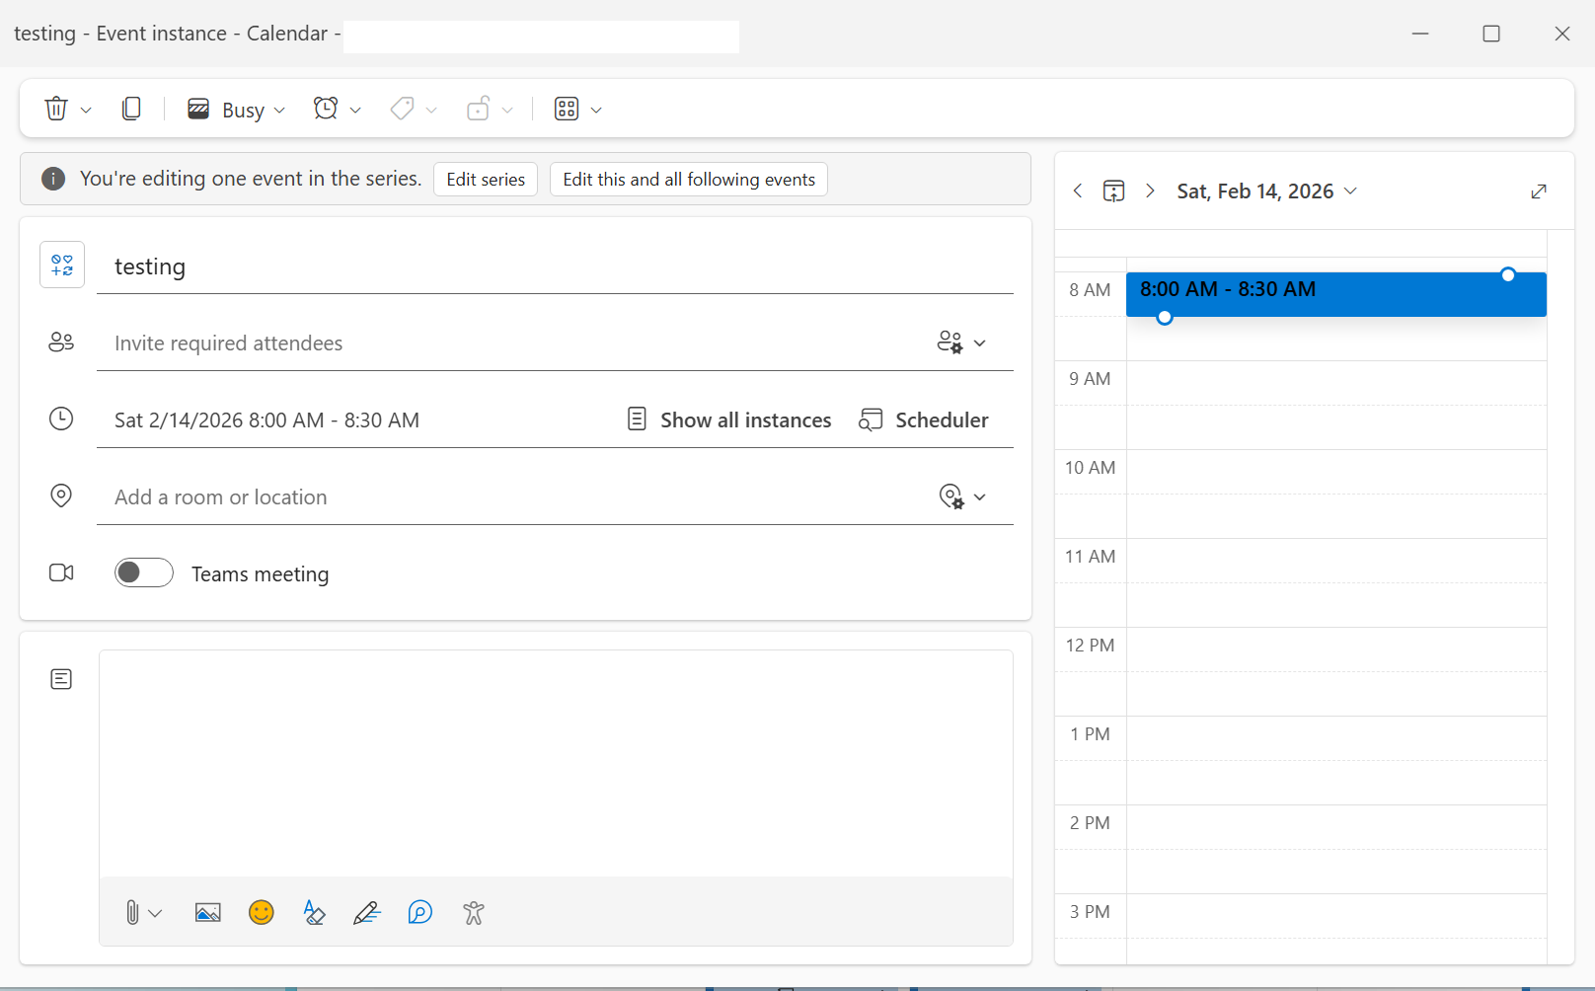1595x991 pixels.
Task: Click the Edit series button
Action: pyautogui.click(x=486, y=180)
